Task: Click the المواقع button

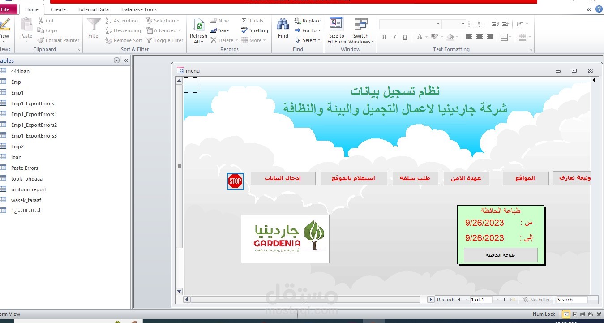Action: (525, 178)
